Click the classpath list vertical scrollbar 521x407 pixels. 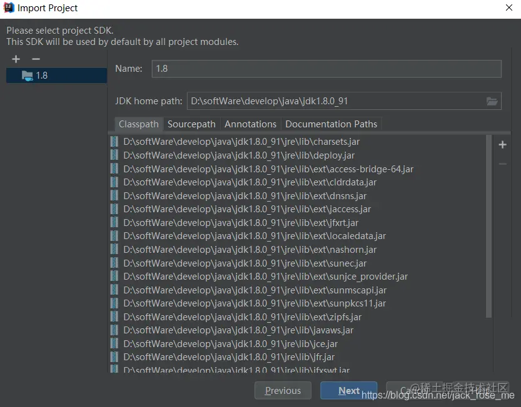coord(488,226)
